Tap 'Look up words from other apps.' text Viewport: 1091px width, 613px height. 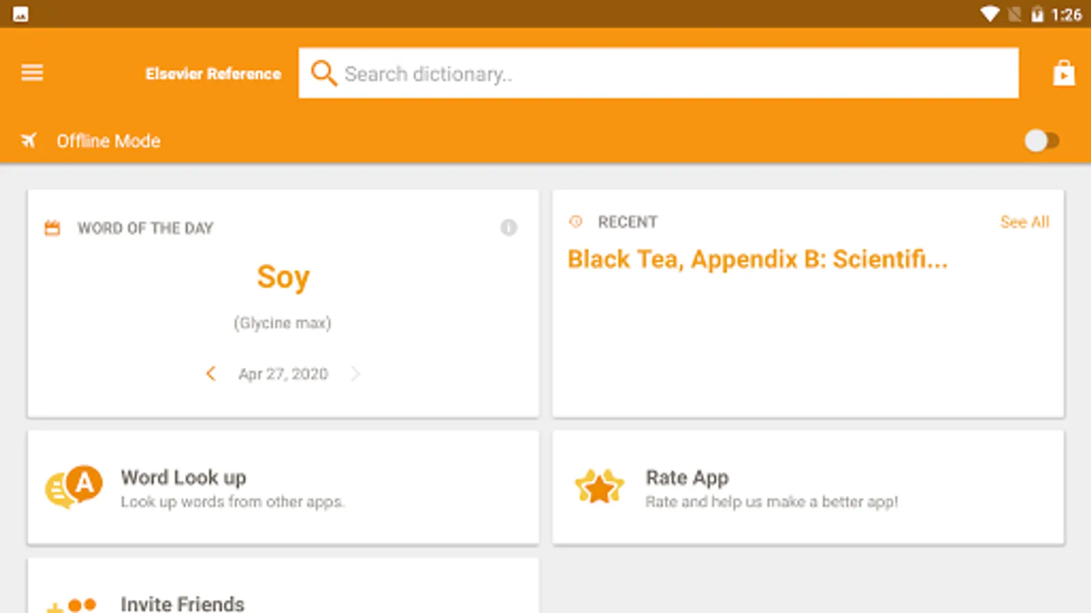(233, 502)
